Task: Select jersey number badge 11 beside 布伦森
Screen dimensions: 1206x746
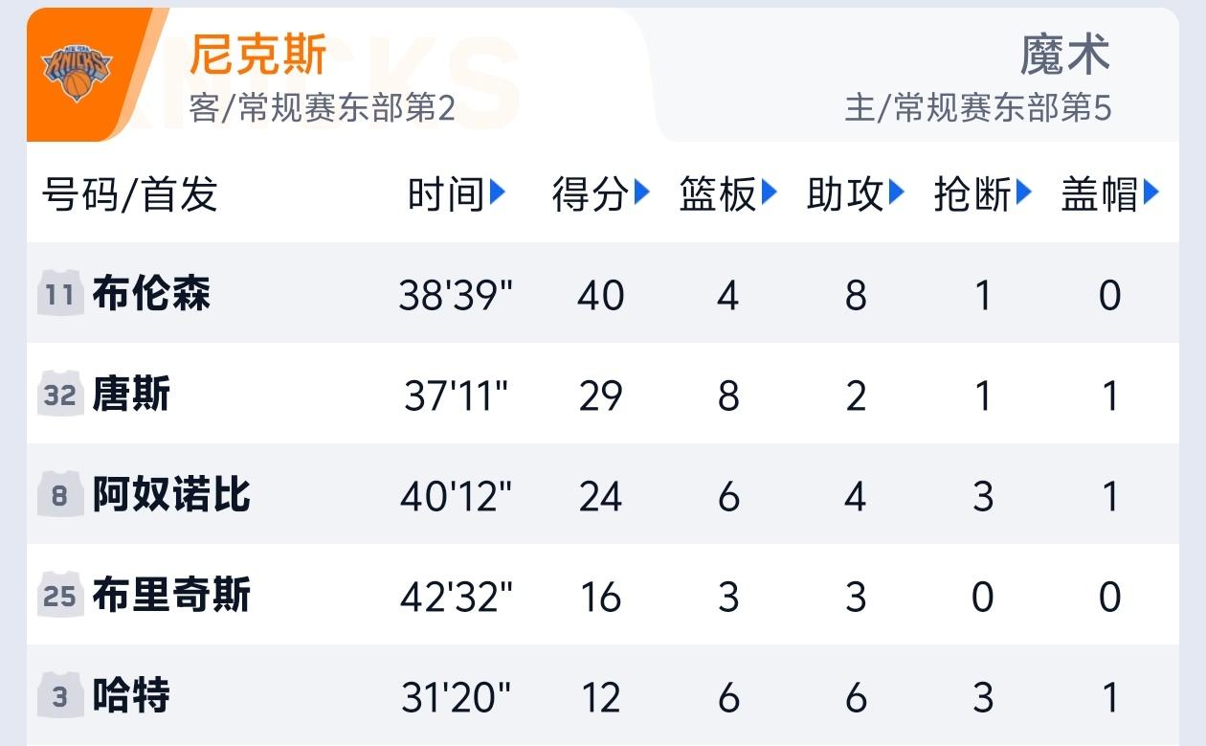Action: tap(59, 294)
